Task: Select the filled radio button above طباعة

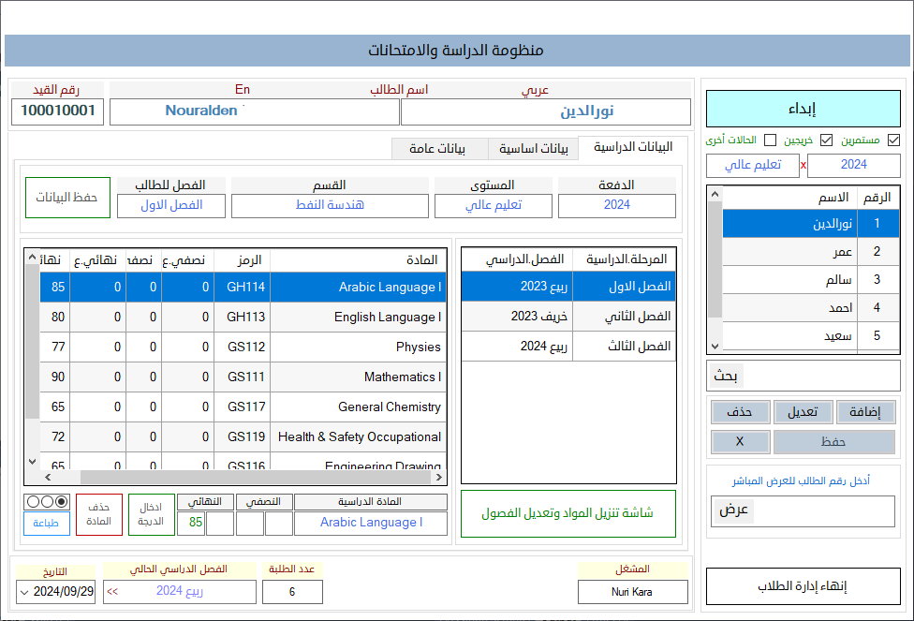Action: click(x=62, y=501)
